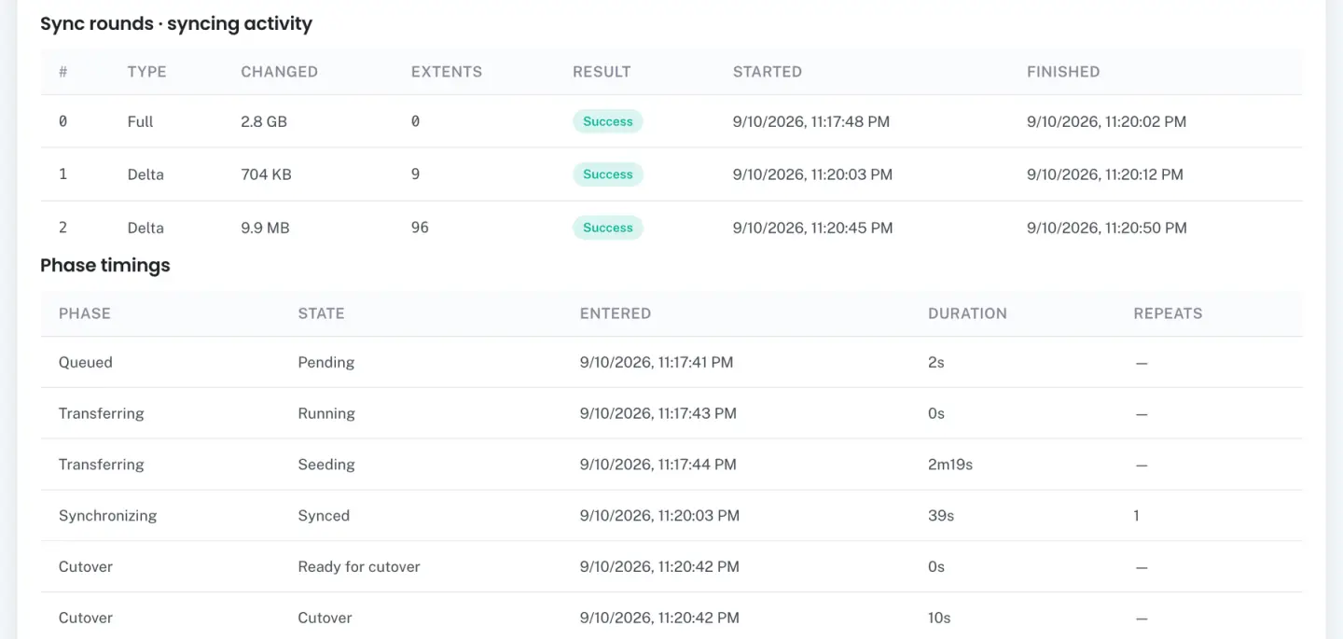Click the Synced state cell
The image size is (1343, 639).
tap(324, 516)
